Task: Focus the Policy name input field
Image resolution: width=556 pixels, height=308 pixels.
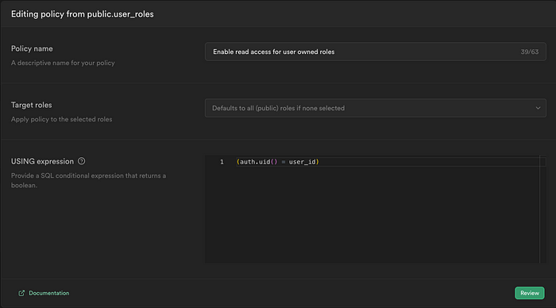Action: pos(376,52)
